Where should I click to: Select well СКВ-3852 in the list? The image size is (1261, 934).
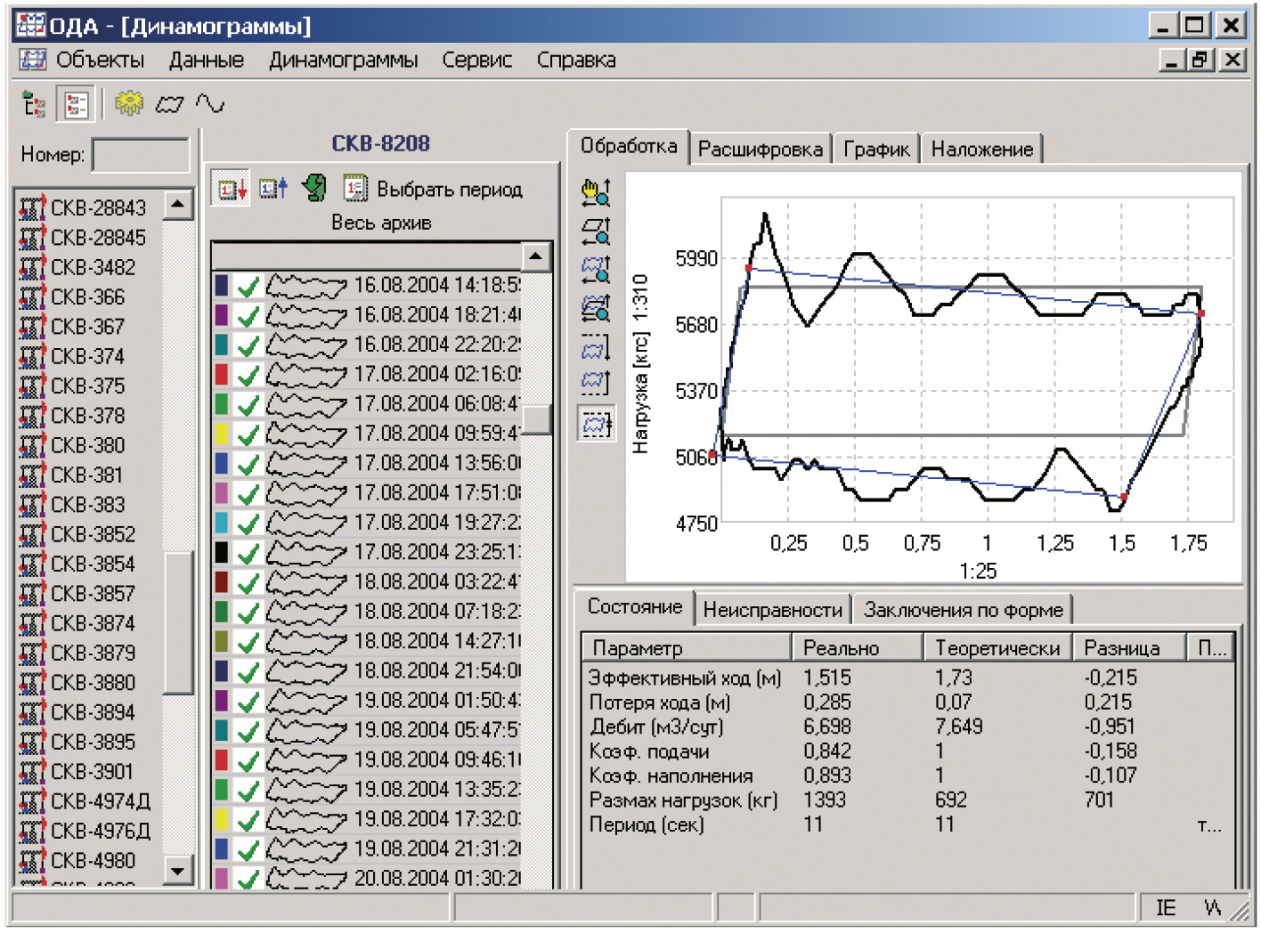pos(93,534)
